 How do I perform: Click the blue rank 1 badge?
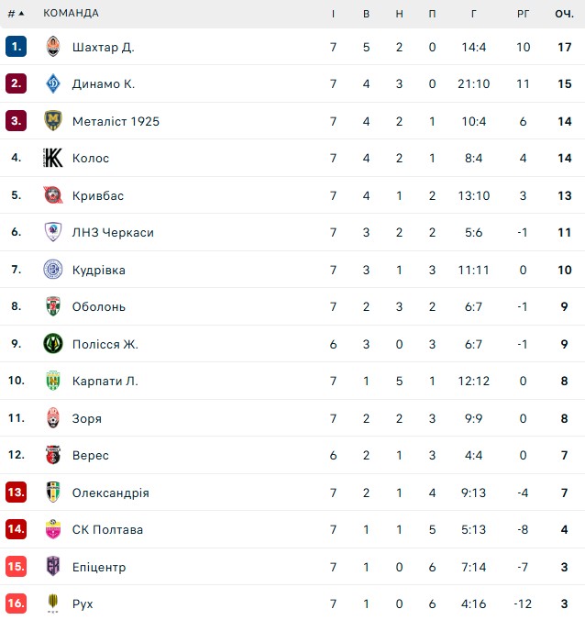coord(17,47)
